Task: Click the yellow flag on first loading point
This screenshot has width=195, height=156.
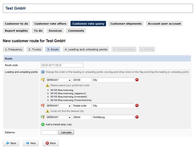Action: (43, 80)
